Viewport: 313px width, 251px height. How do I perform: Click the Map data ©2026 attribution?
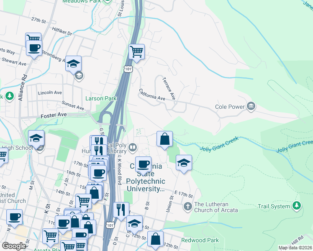pyautogui.click(x=295, y=248)
